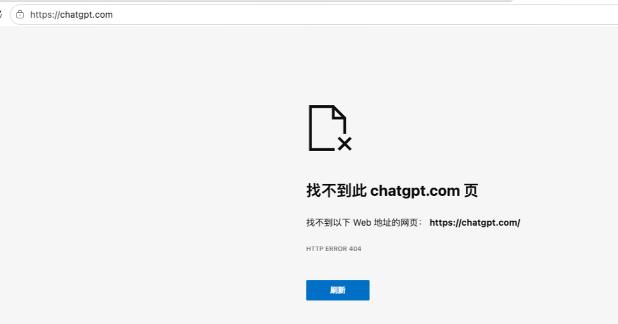
Task: Click the heading 找不到此 chatgpt.com 页
Action: [x=392, y=191]
